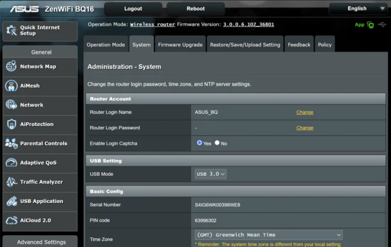This screenshot has width=391, height=247.
Task: Open USB Application drive icon
Action: coord(11,201)
